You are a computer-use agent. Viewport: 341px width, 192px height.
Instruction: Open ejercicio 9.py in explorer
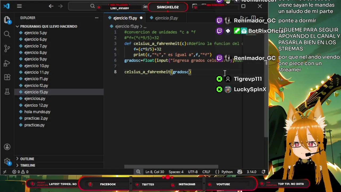(35, 59)
